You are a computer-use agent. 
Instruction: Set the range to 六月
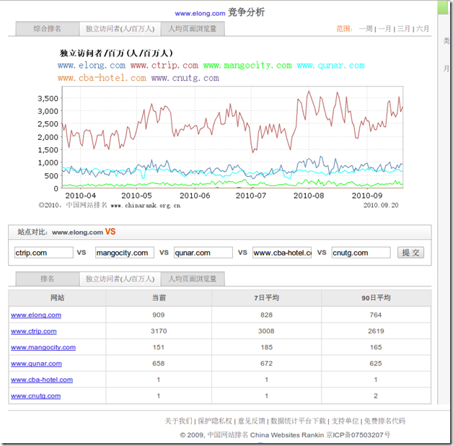point(423,29)
